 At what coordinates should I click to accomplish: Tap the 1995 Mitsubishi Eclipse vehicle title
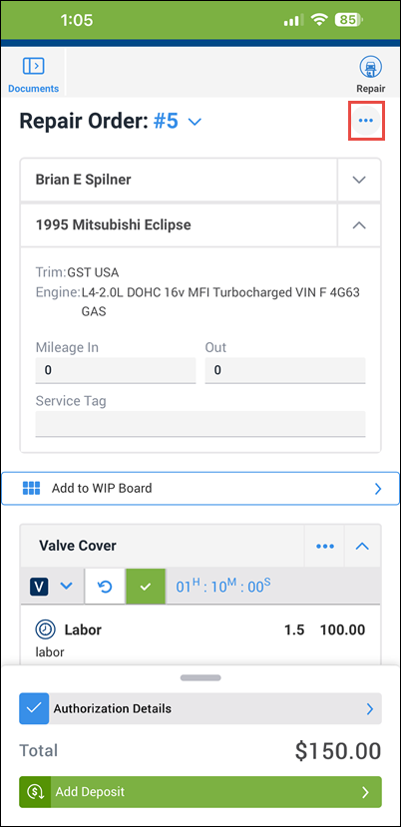pyautogui.click(x=114, y=225)
